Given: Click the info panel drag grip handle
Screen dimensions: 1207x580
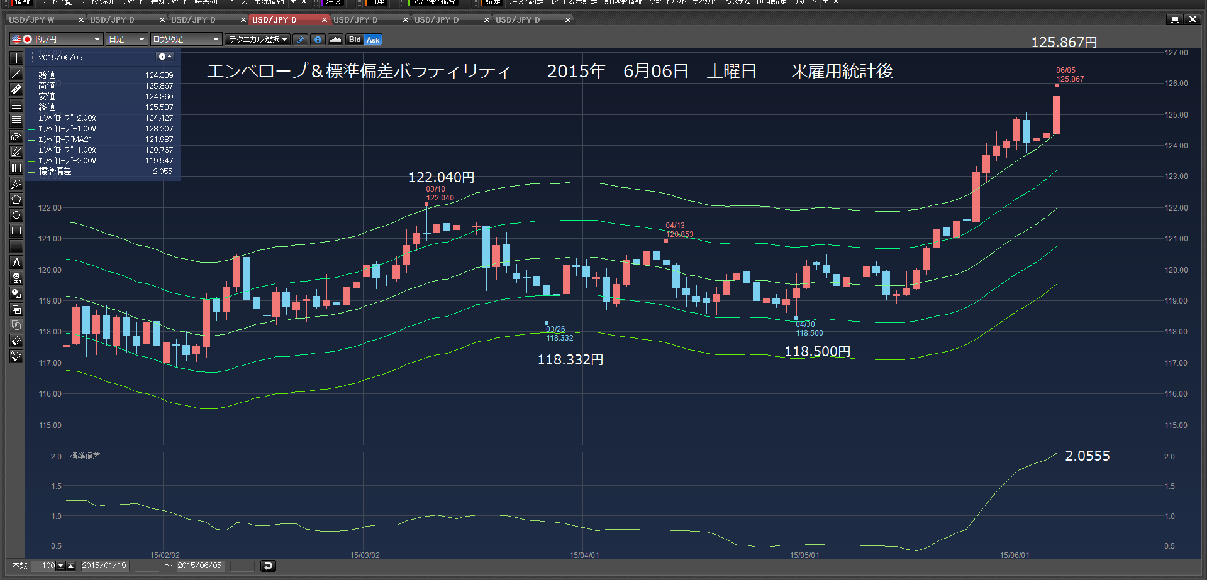Looking at the screenshot, I should coord(31,57).
